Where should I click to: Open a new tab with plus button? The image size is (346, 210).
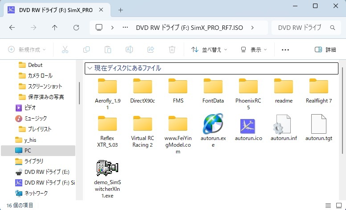(x=120, y=10)
